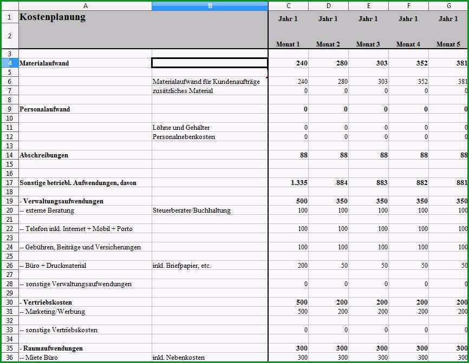Image resolution: width=469 pixels, height=363 pixels.
Task: Select Miete Büro Monat 1 value 300
Action: [289, 358]
